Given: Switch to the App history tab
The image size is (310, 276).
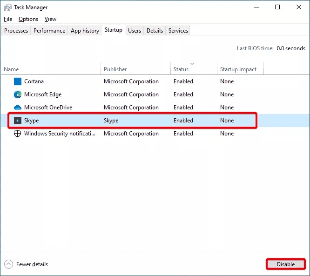Looking at the screenshot, I should [x=85, y=31].
